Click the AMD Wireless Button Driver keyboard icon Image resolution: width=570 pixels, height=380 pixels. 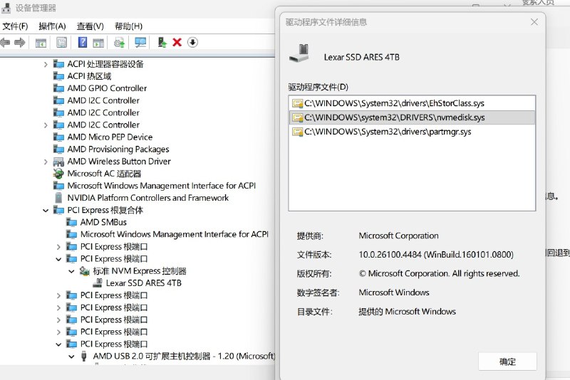tap(58, 162)
